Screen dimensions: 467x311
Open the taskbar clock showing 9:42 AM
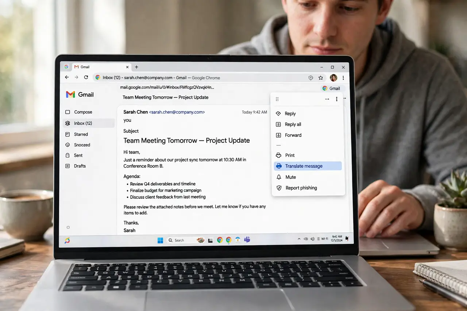click(x=337, y=239)
